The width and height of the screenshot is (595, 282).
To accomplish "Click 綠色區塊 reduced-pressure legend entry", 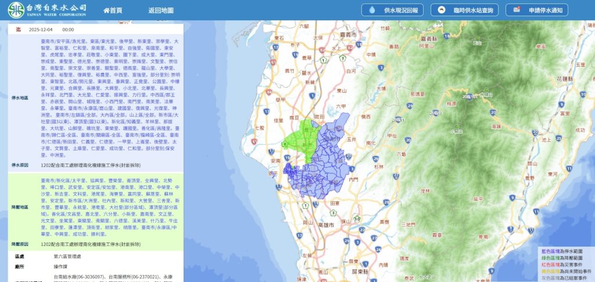I will click(565, 258).
